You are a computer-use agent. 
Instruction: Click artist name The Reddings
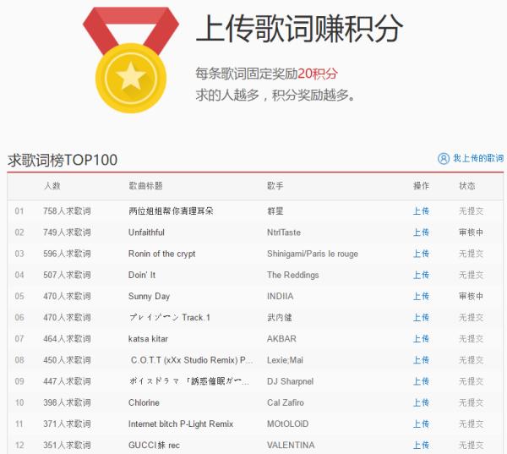click(292, 276)
